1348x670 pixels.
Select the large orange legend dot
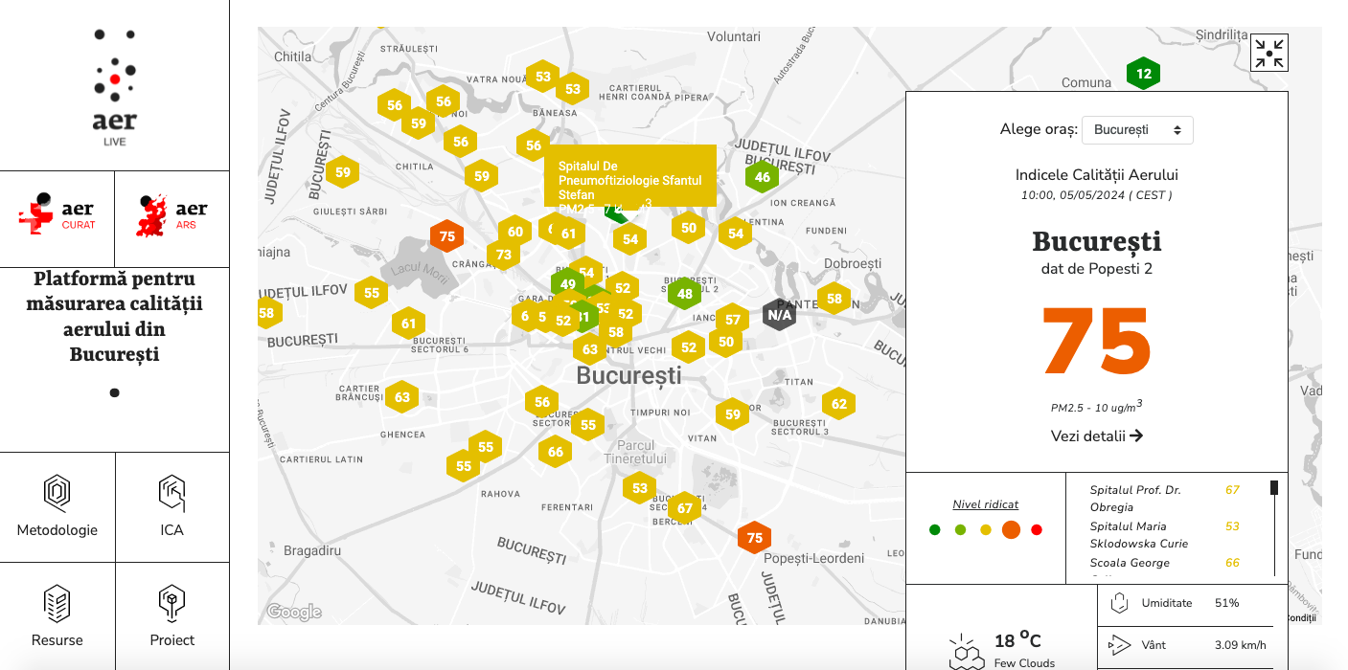coord(1011,530)
